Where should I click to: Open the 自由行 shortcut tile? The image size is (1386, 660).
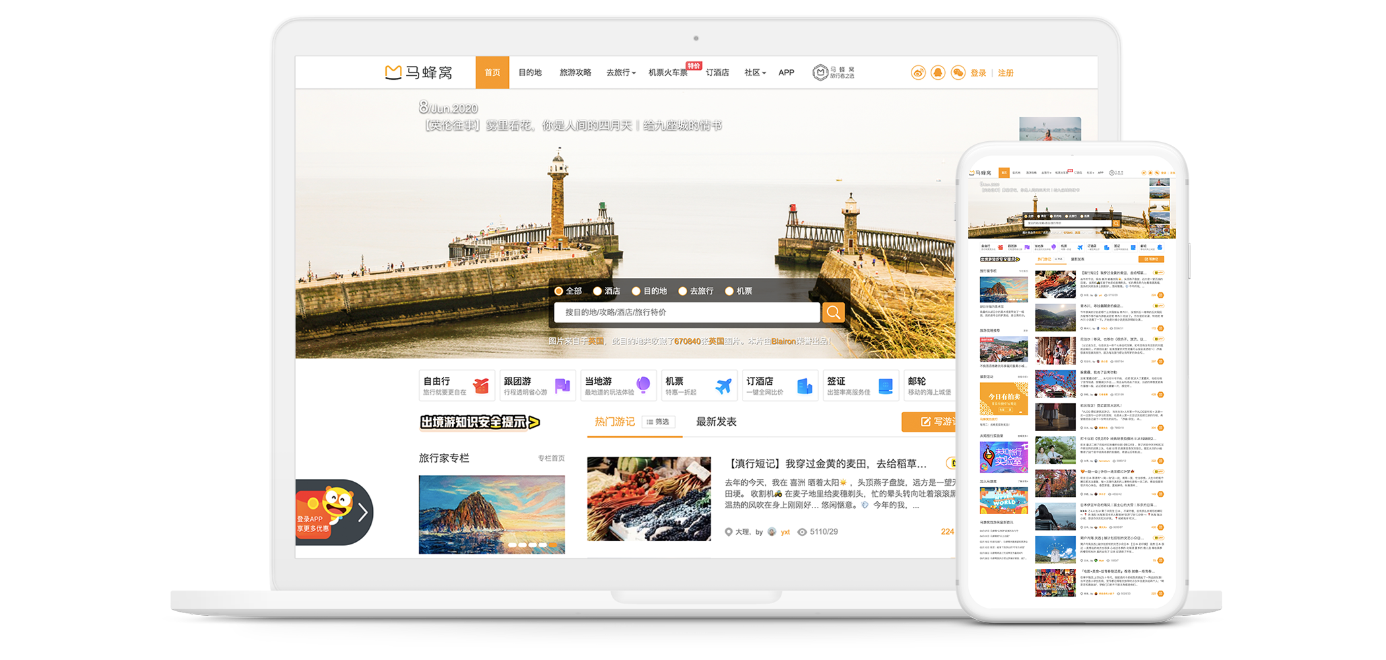pos(457,385)
